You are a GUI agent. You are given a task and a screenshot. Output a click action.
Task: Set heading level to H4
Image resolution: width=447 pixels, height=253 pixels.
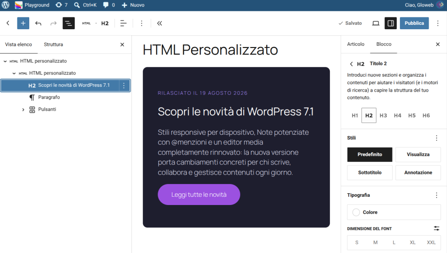pos(397,116)
